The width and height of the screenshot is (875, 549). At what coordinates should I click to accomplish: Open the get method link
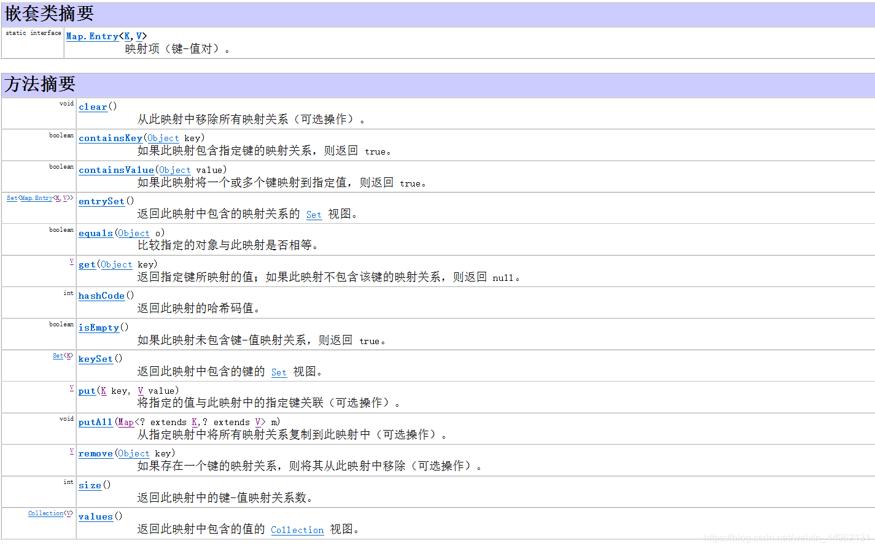point(87,264)
